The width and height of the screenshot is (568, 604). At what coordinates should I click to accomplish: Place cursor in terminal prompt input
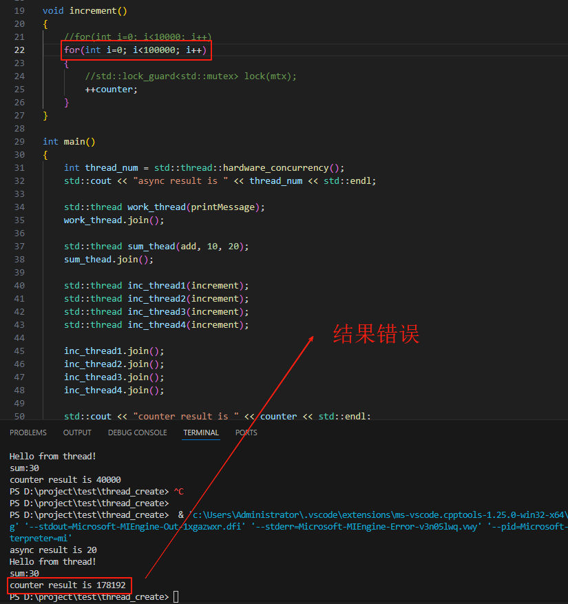tap(176, 596)
